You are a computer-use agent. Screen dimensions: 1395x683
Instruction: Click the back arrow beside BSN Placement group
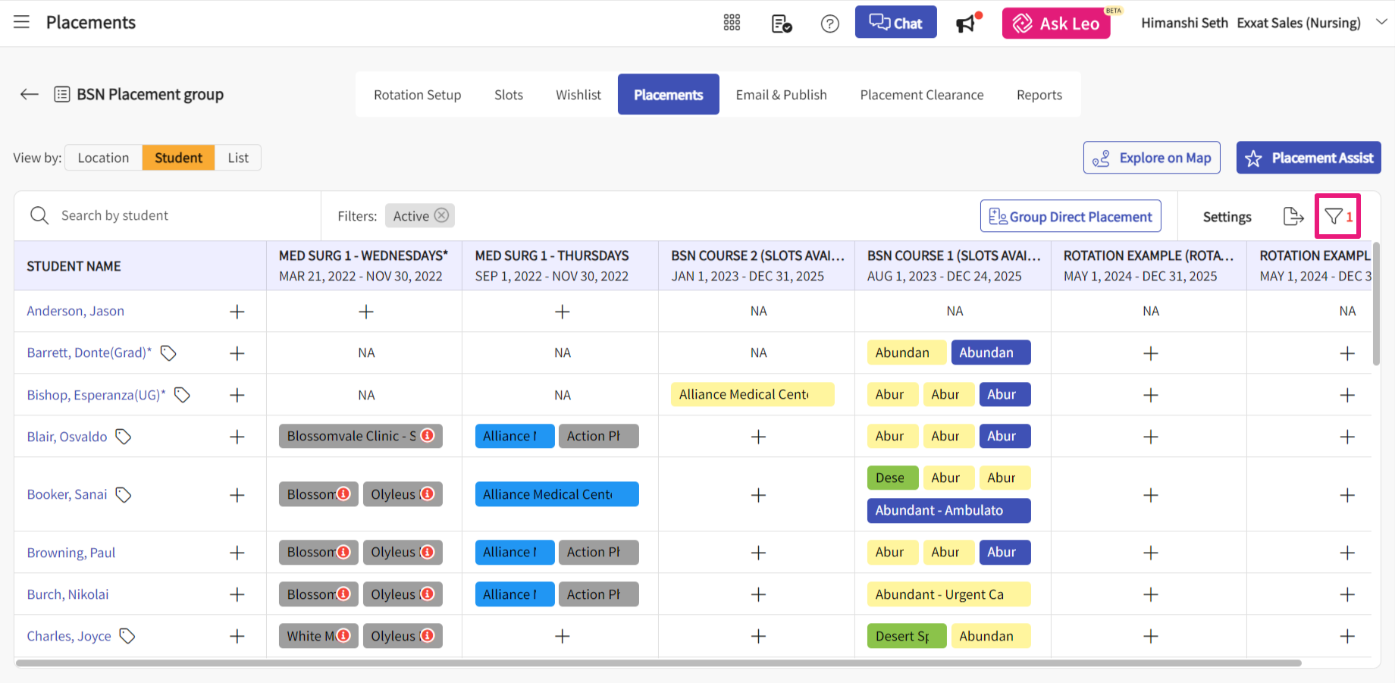tap(30, 94)
